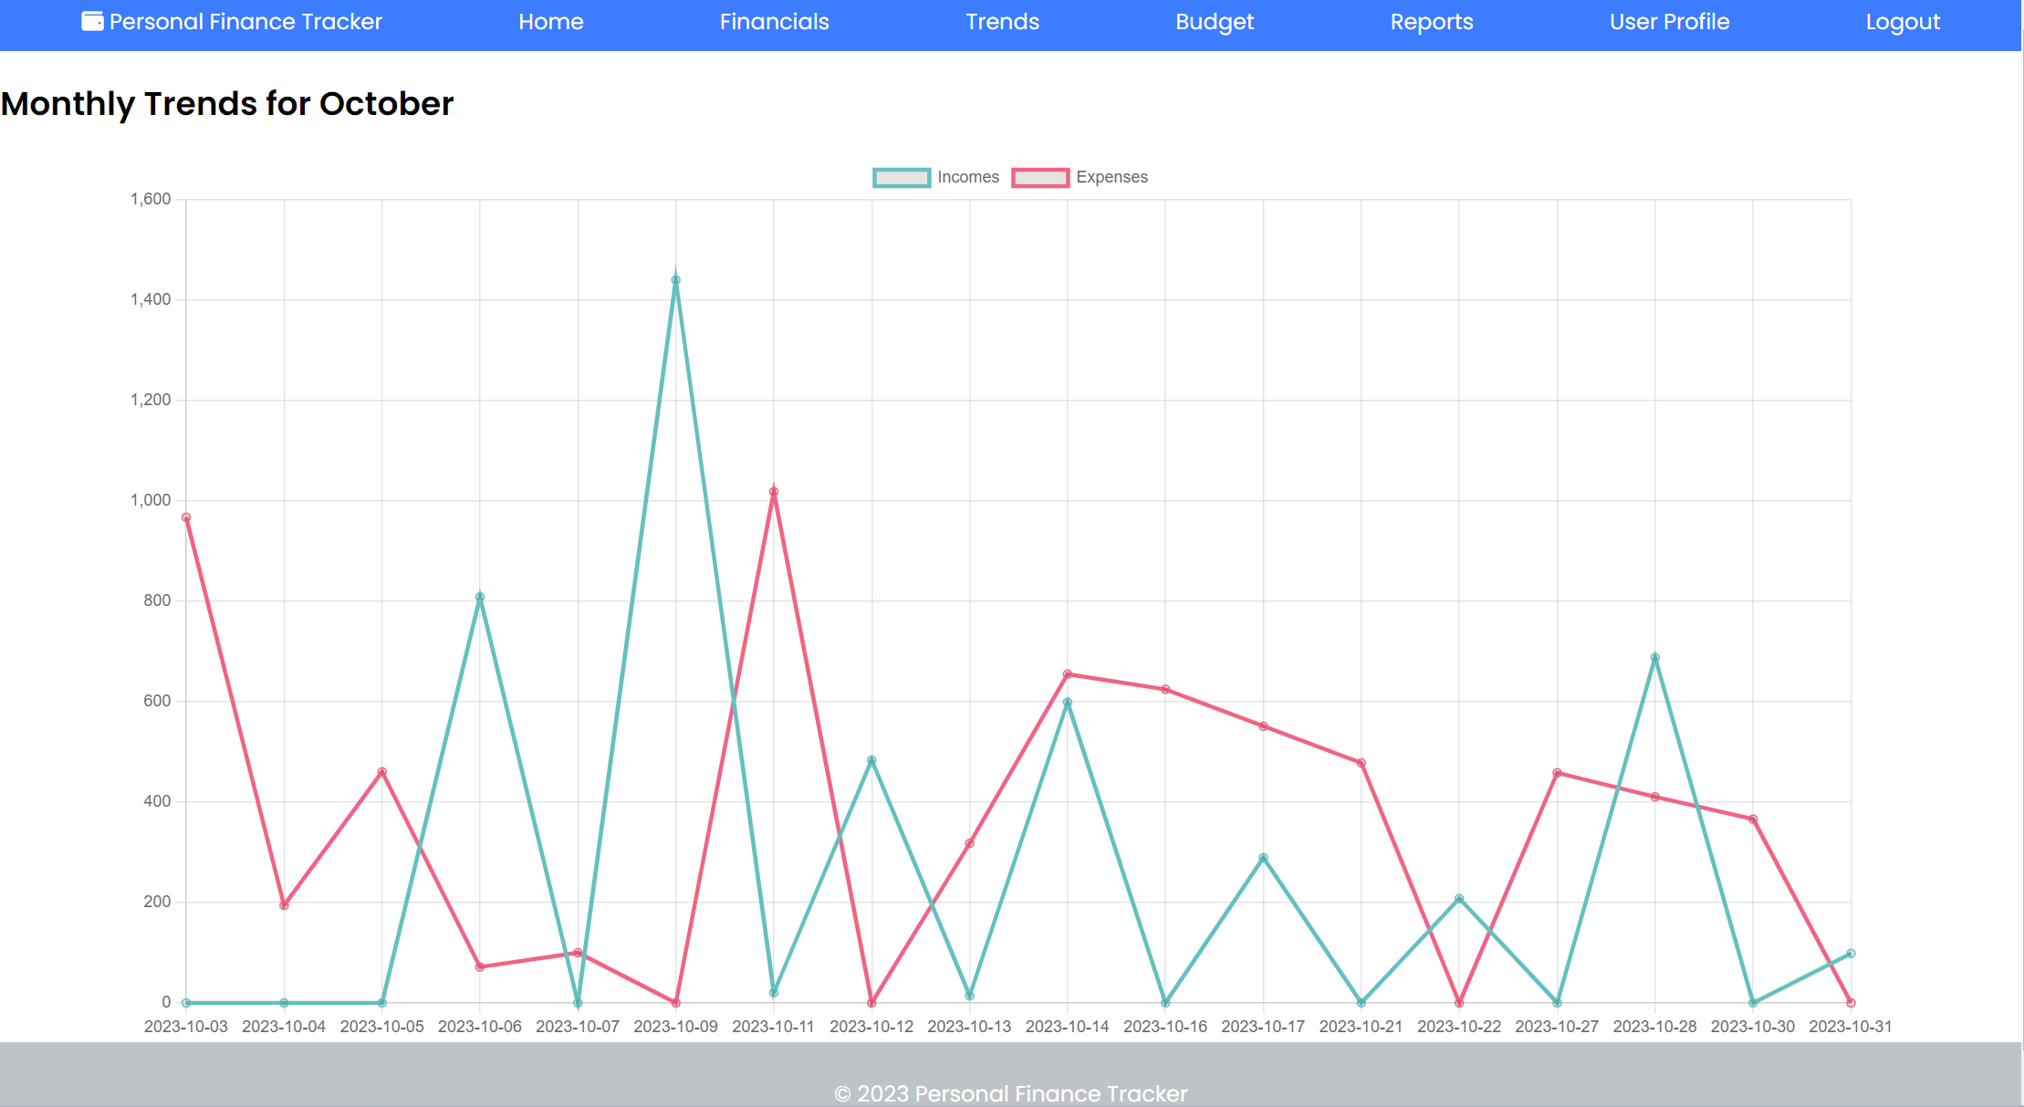
Task: Click the Expenses point on 2023-10-06
Action: (x=480, y=966)
